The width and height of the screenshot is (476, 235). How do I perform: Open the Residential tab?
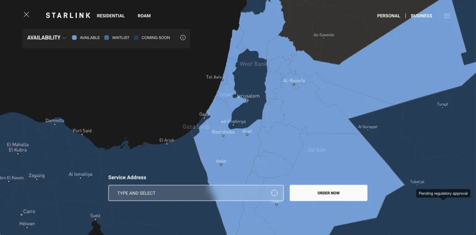(111, 16)
